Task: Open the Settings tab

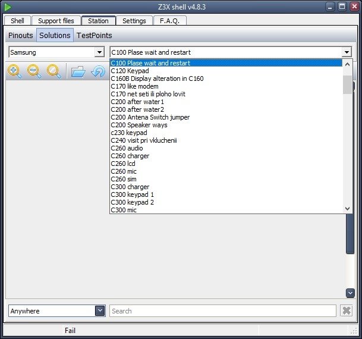Action: click(134, 21)
